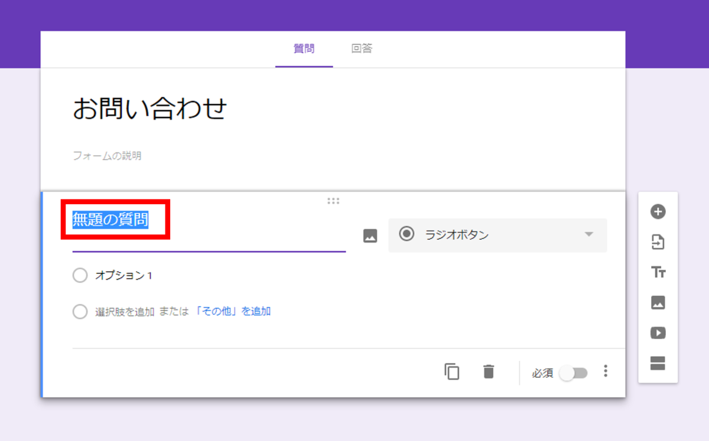Duplicate the question with the copy icon
Viewport: 709px width, 441px height.
[452, 372]
